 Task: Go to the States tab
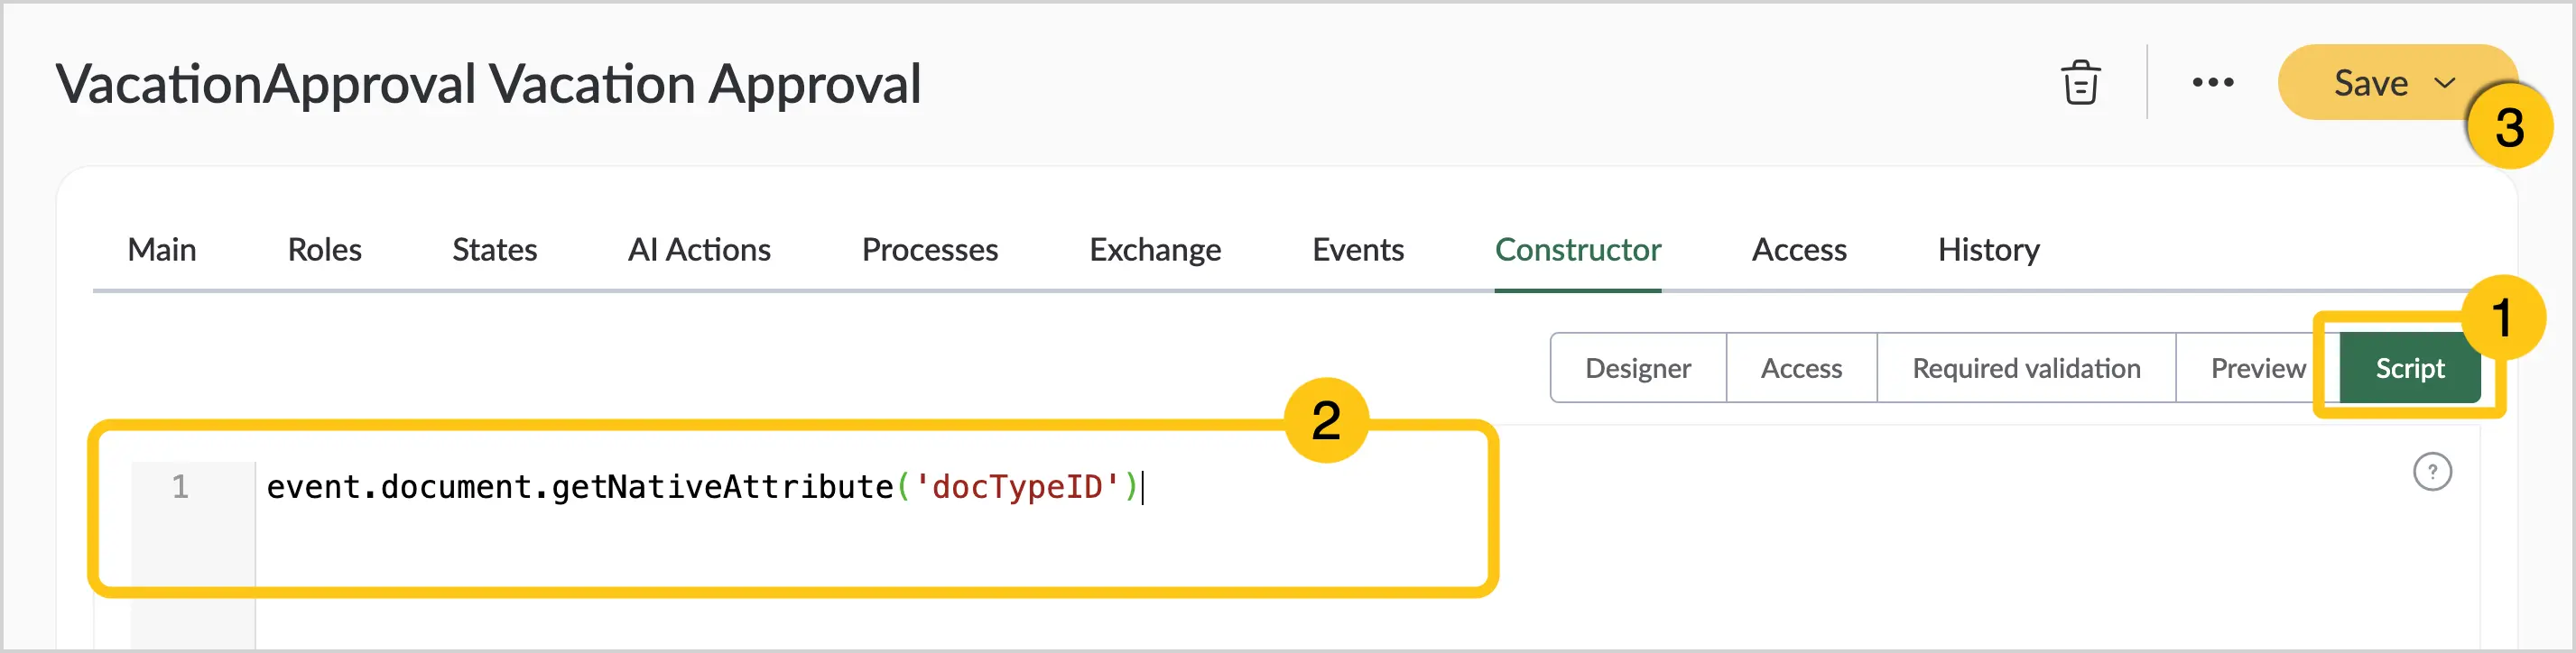tap(495, 250)
